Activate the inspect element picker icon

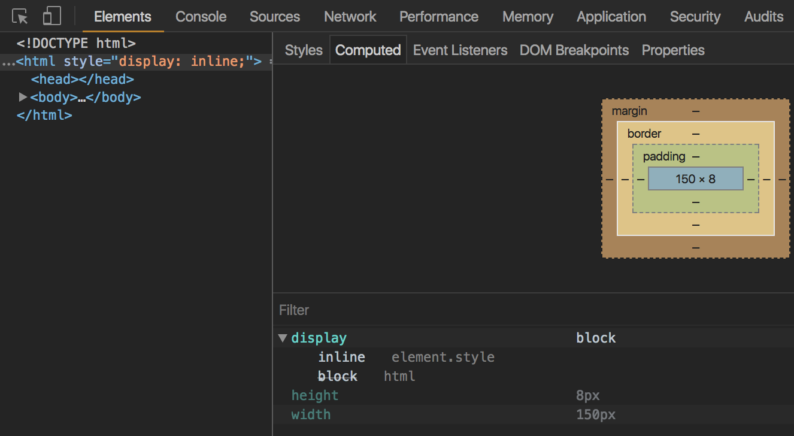coord(20,16)
